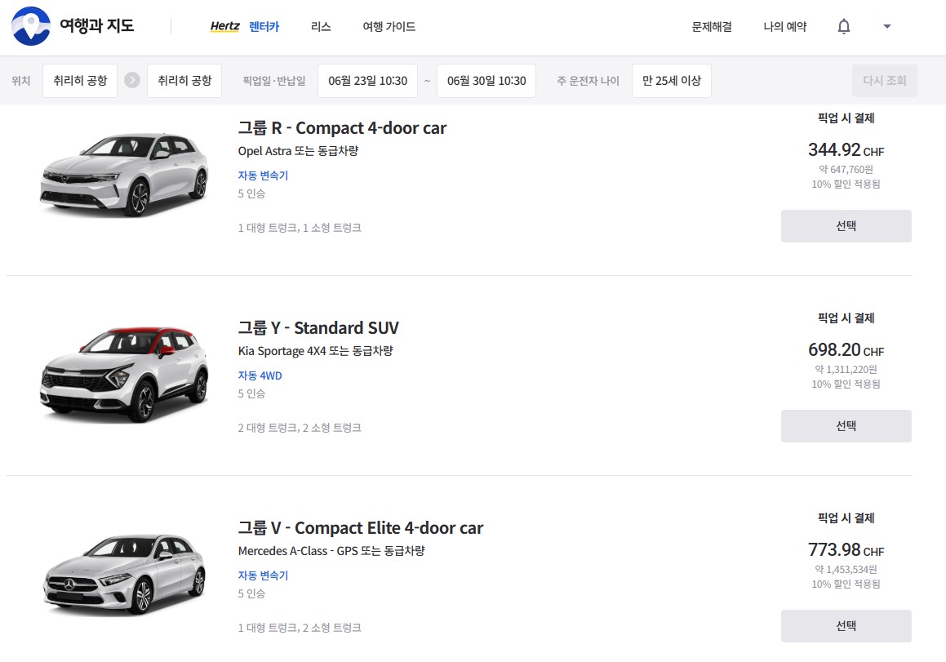The width and height of the screenshot is (946, 662).
Task: Expand the account dropdown arrow
Action: pos(887,27)
